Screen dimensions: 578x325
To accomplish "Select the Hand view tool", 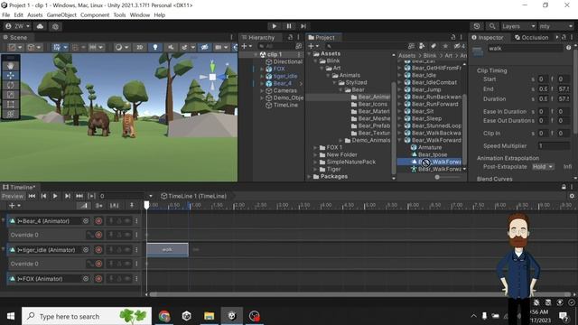I will (x=11, y=66).
